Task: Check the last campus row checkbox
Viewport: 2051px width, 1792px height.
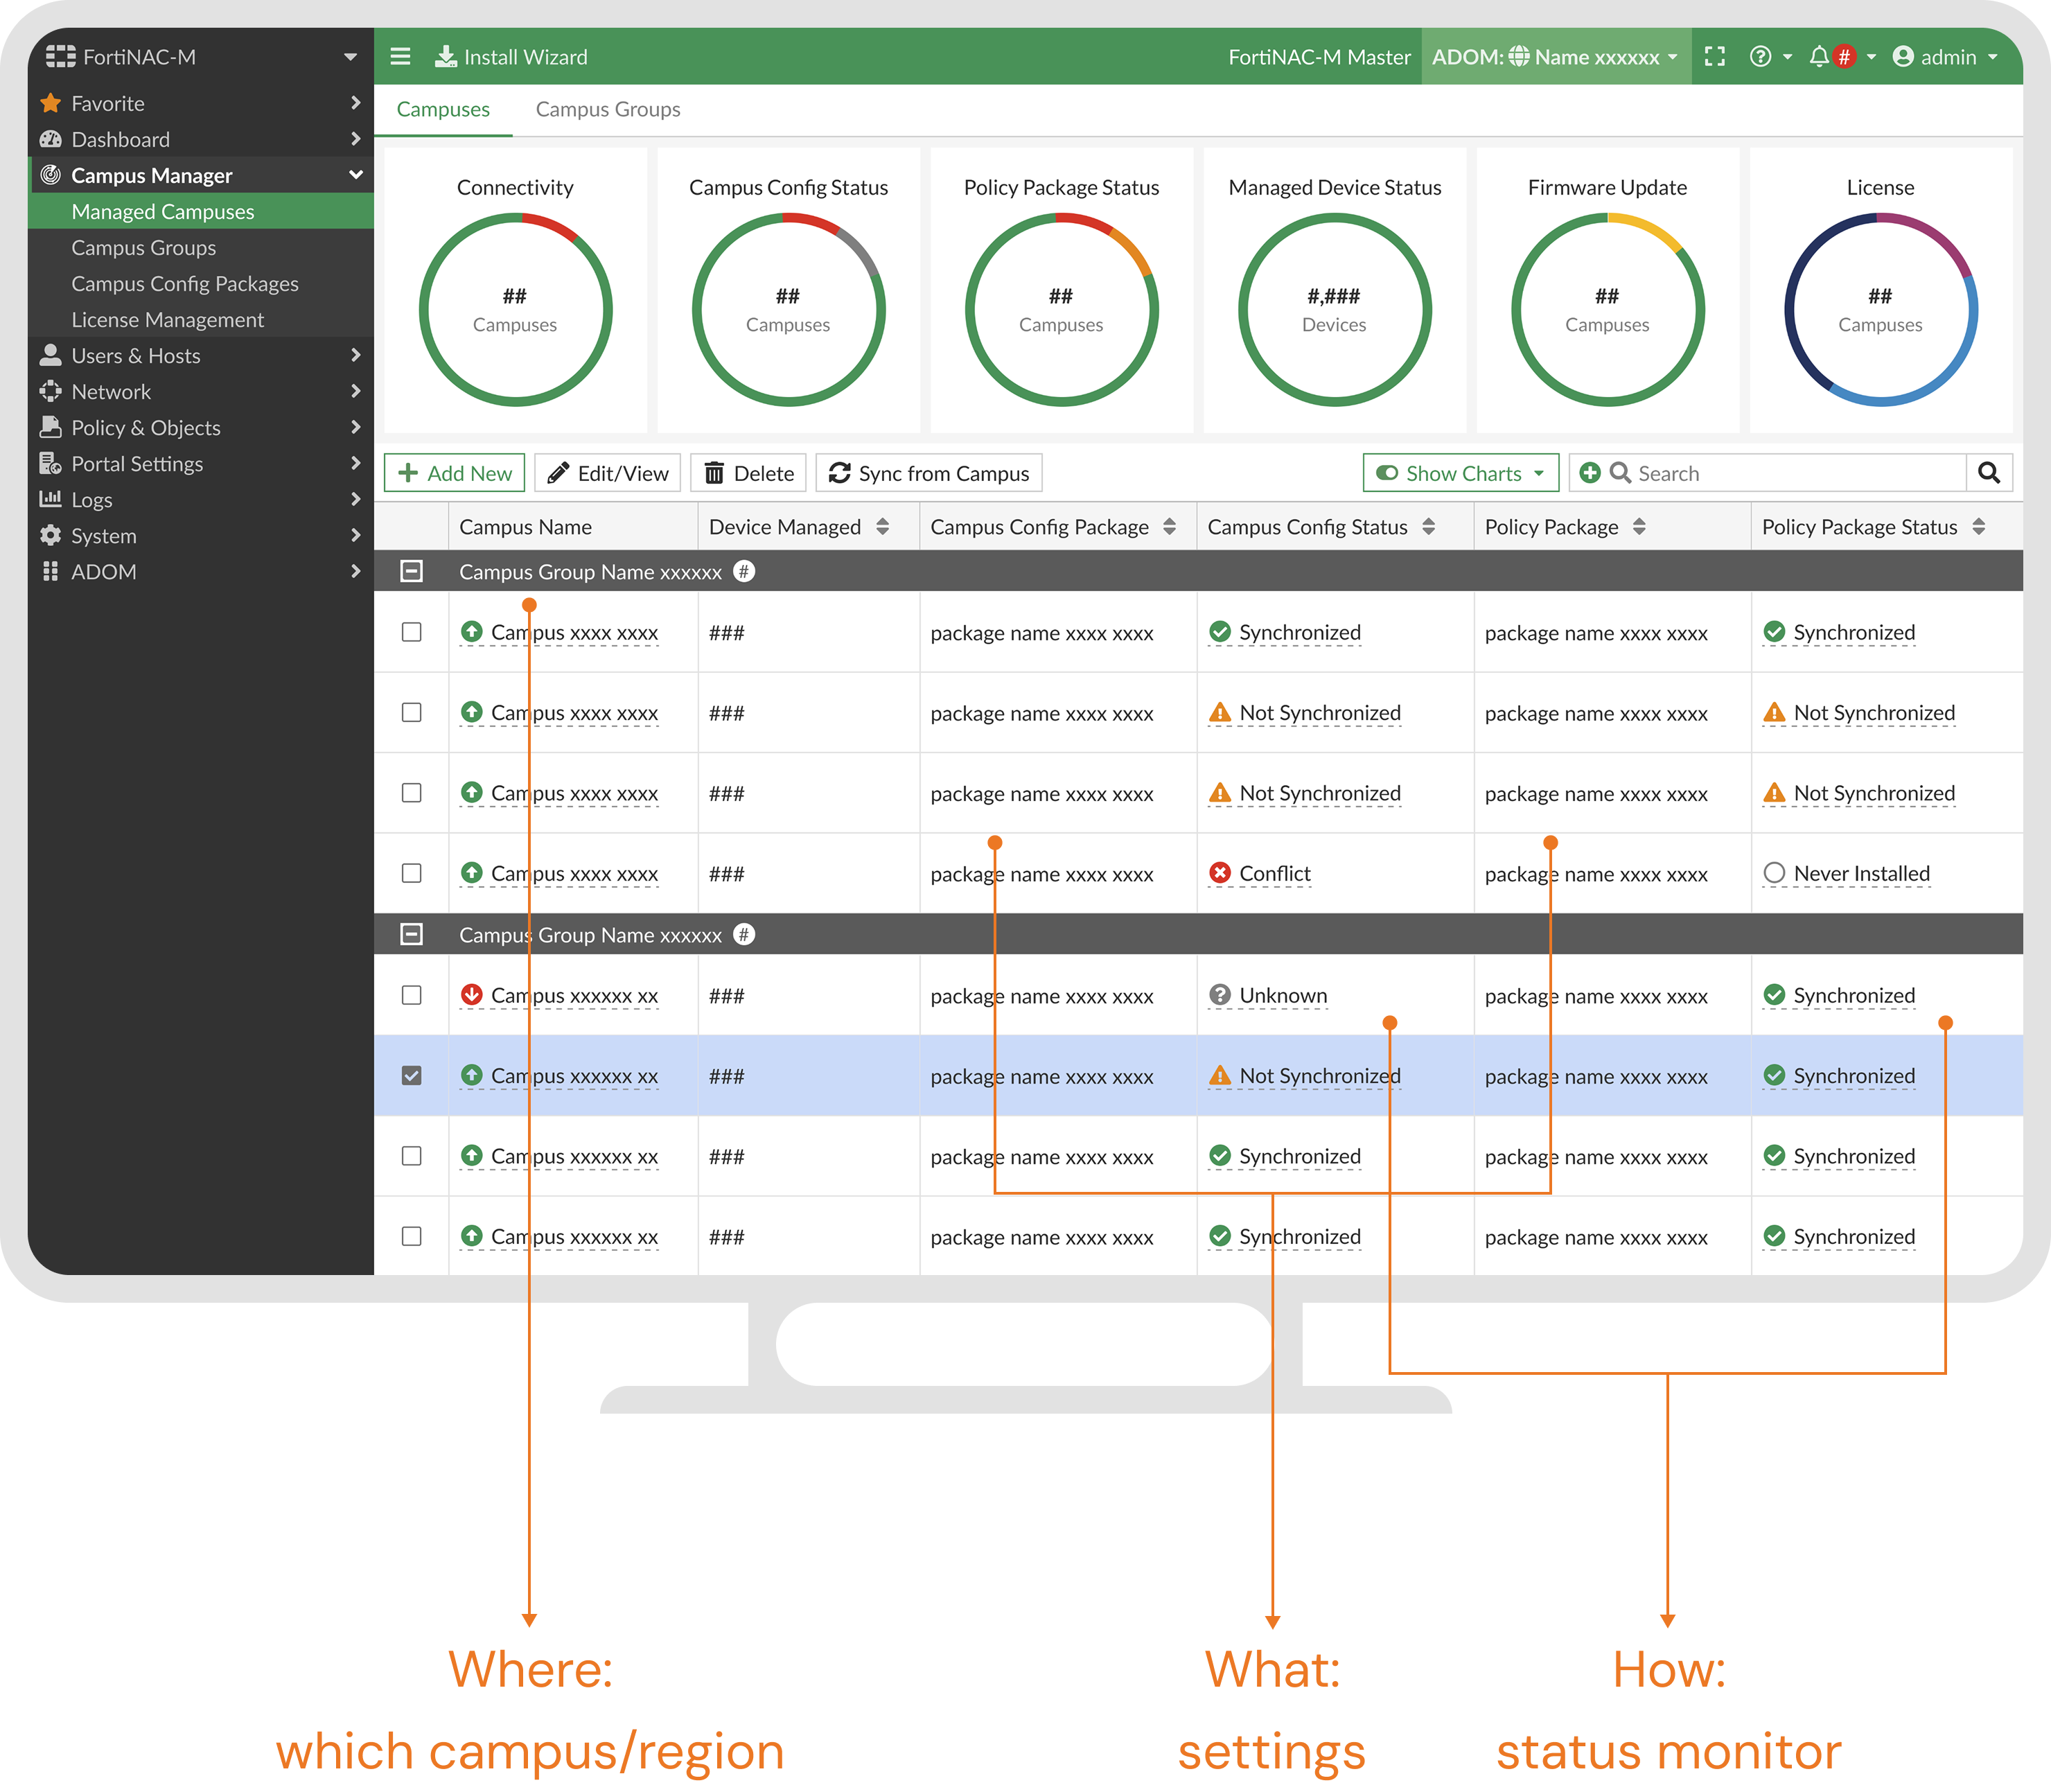Action: [411, 1237]
